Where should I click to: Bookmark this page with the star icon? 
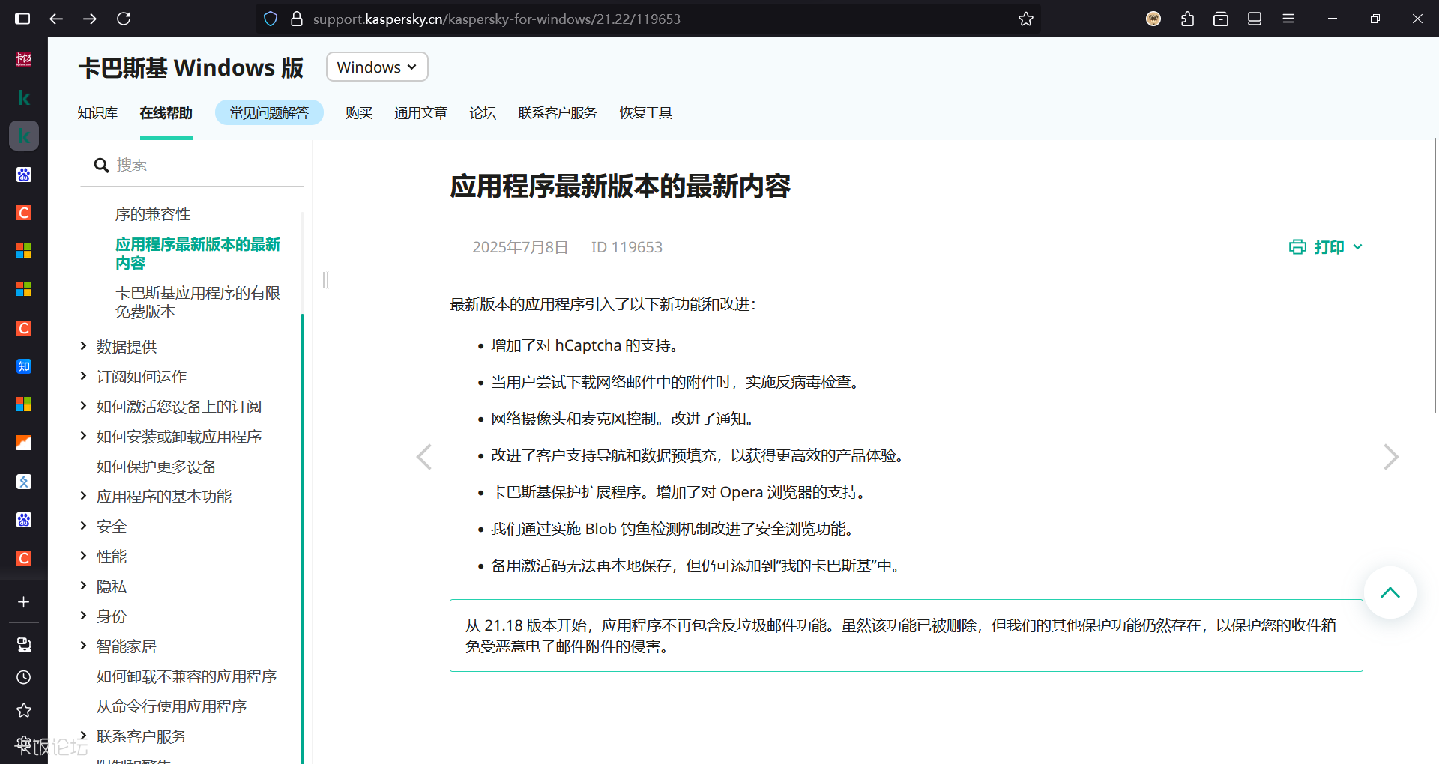(x=1026, y=19)
